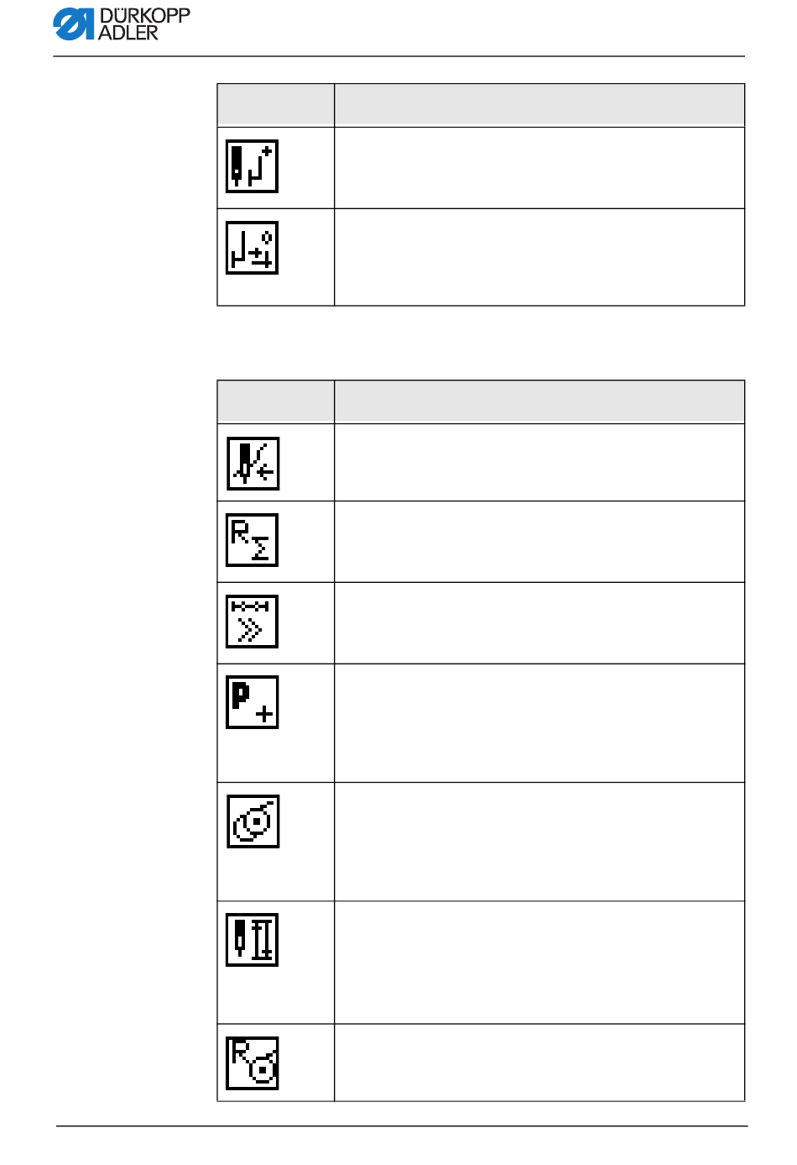Click the empty cell beside the needle height icon
The height and width of the screenshot is (1165, 797).
[539, 963]
